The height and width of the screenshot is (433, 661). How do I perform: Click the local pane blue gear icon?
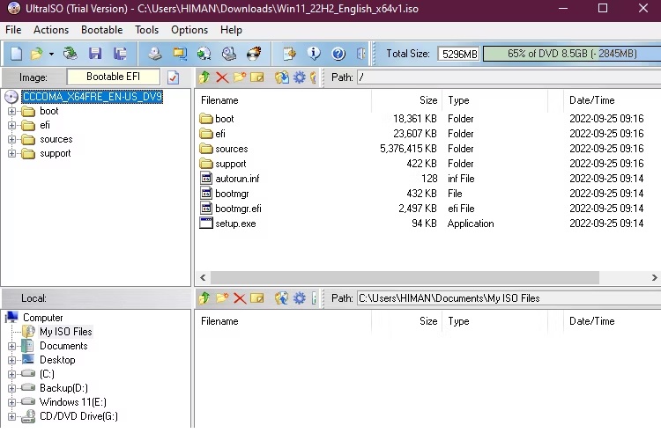click(300, 298)
